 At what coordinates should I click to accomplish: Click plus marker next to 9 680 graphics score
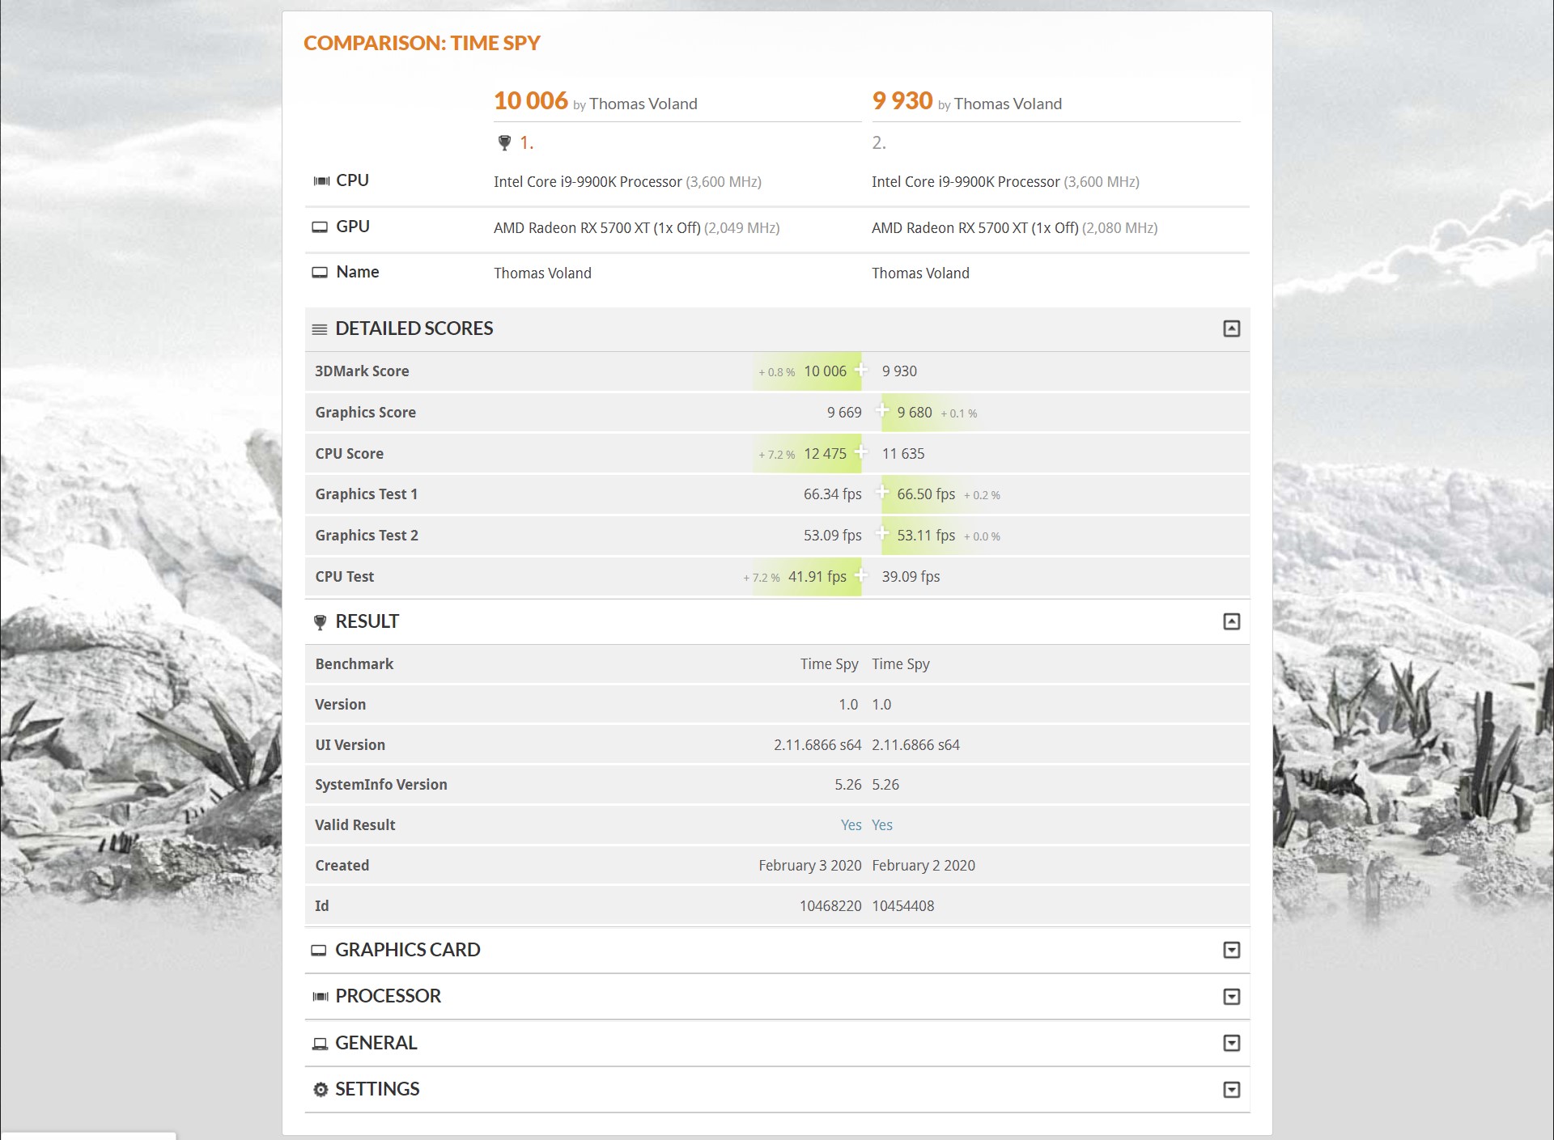883,410
